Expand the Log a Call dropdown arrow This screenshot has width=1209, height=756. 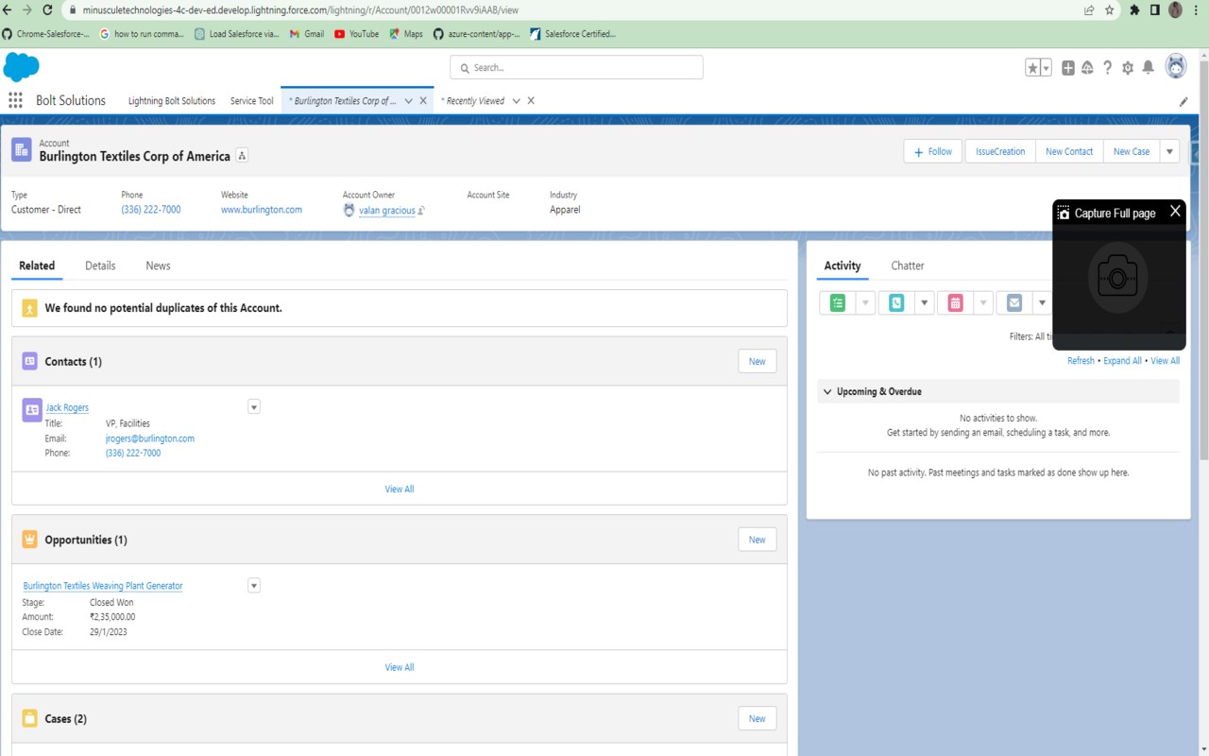point(925,302)
